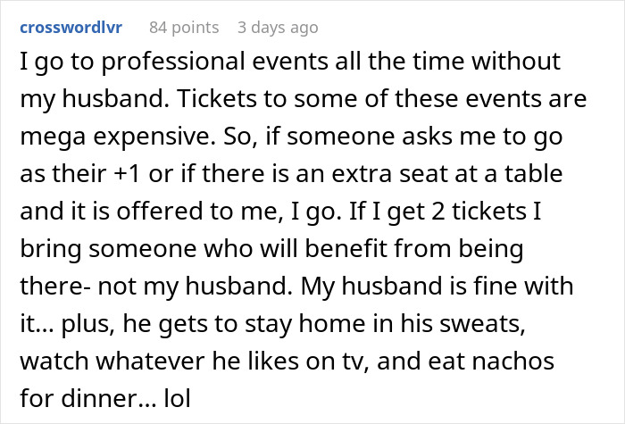
Task: Open the "3 days ago" comment permalink
Action: coord(278,28)
